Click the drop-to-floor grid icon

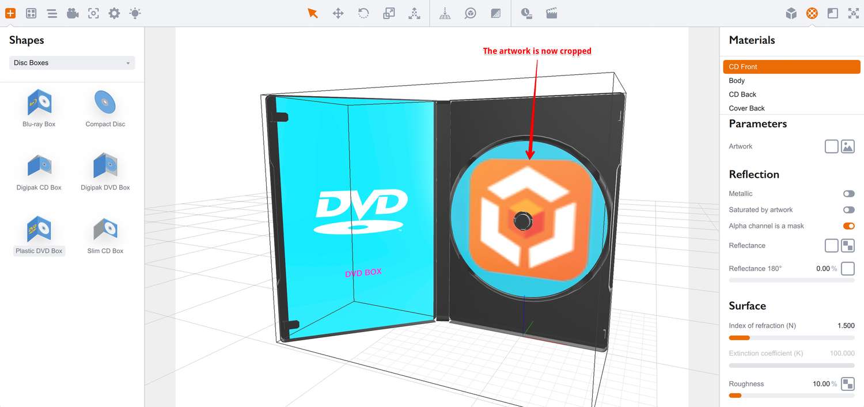[445, 13]
